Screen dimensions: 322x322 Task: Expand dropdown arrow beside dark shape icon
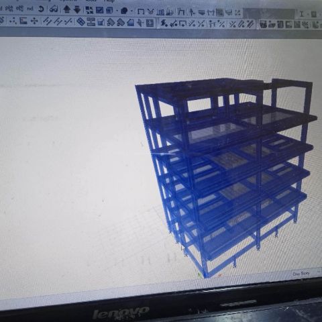131,11
